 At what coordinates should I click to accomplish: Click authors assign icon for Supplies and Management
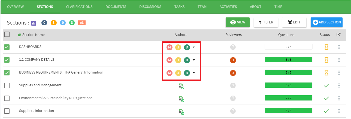tap(182, 86)
